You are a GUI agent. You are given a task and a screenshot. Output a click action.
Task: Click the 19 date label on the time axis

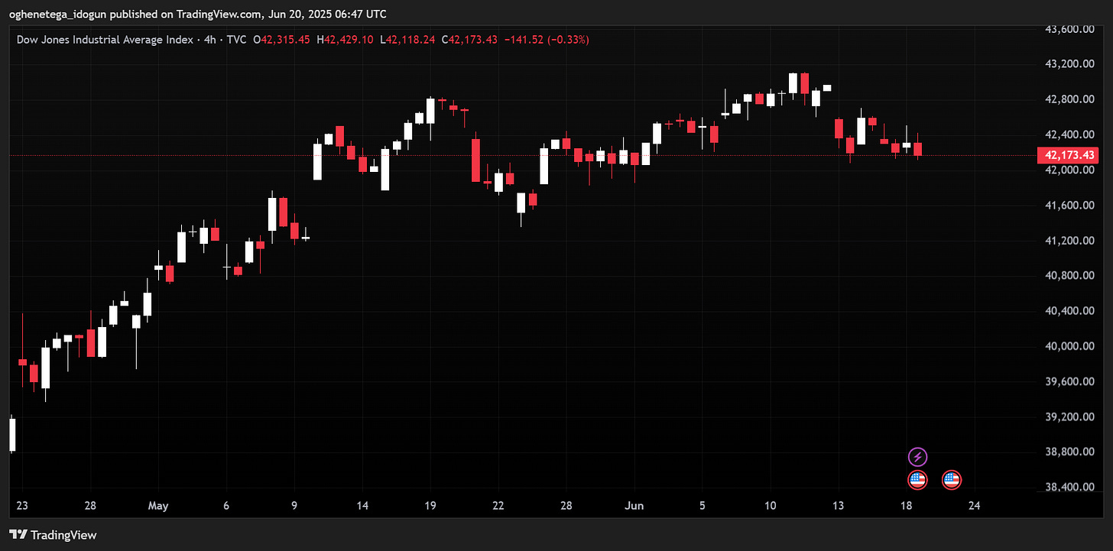(430, 506)
